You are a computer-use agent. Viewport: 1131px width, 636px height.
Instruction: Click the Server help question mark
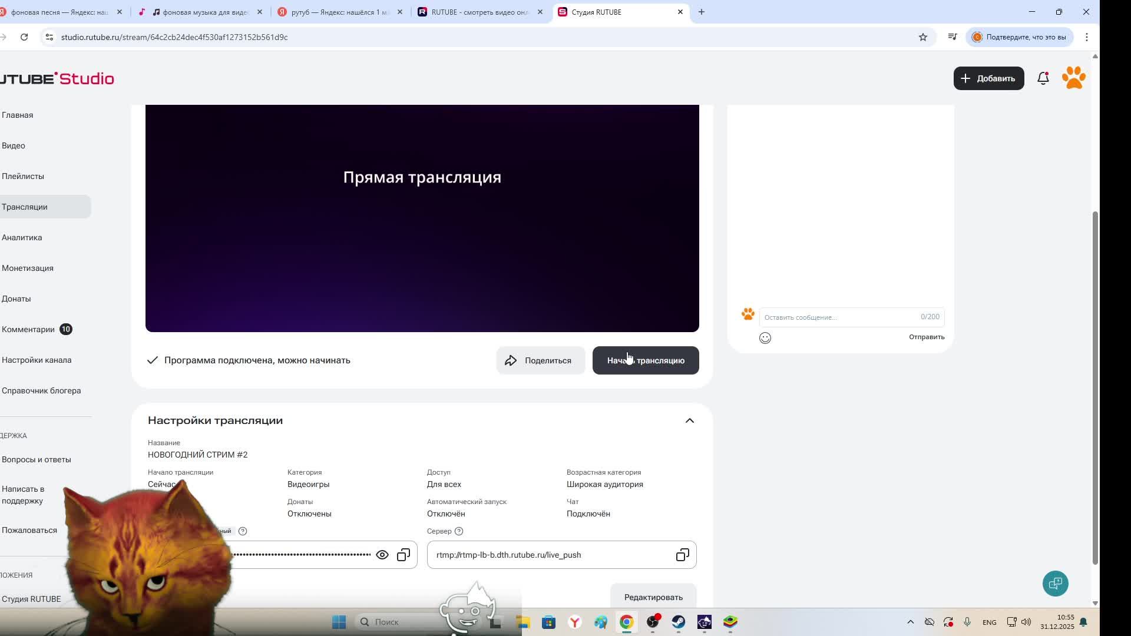[x=459, y=531]
